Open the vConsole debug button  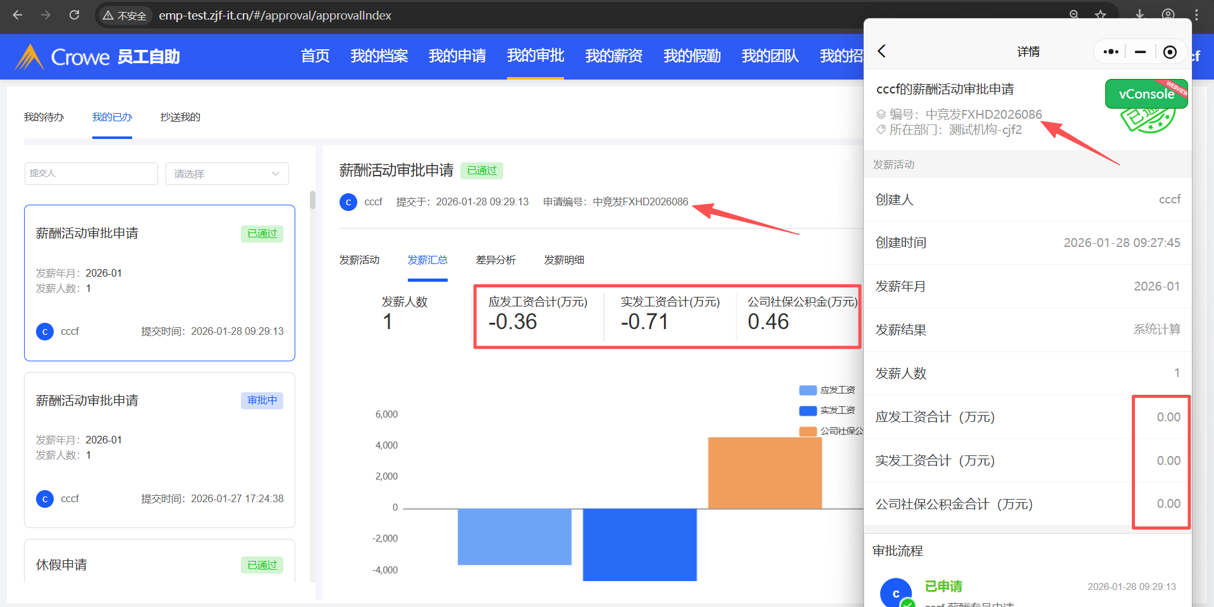click(x=1146, y=94)
